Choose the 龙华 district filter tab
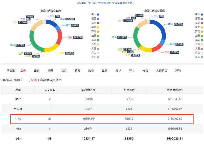 tap(118, 71)
